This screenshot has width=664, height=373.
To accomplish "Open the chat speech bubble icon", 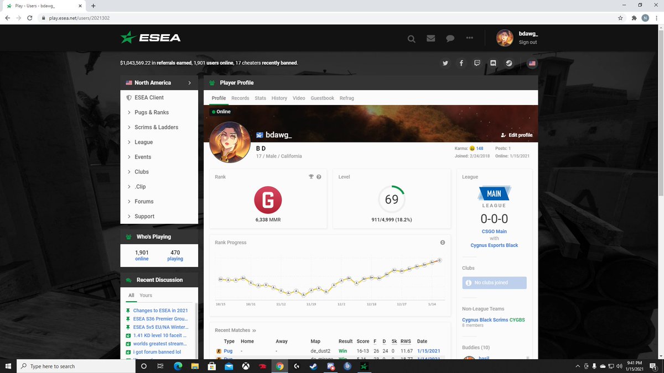I will pos(450,39).
